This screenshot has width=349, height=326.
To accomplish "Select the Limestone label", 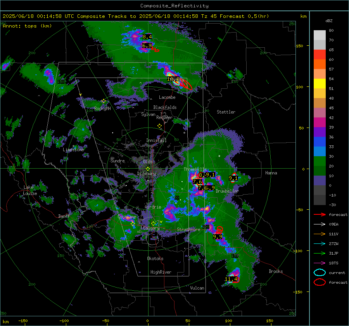I will [x=73, y=150].
